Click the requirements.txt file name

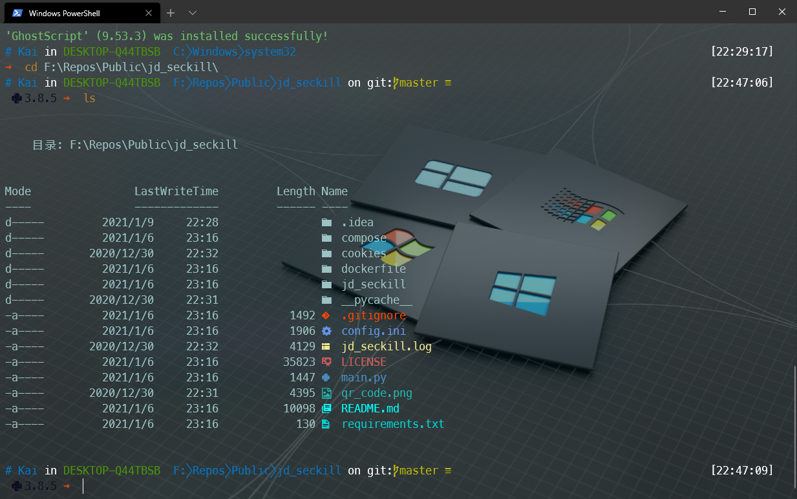pyautogui.click(x=393, y=424)
